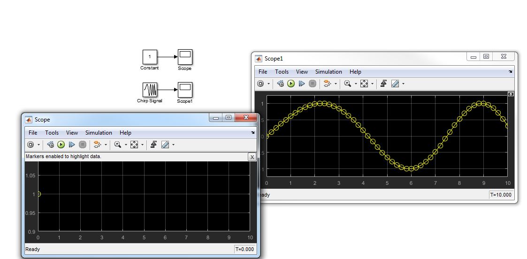The image size is (527, 259).
Task: Click the Run button in Scope window
Action: click(61, 145)
